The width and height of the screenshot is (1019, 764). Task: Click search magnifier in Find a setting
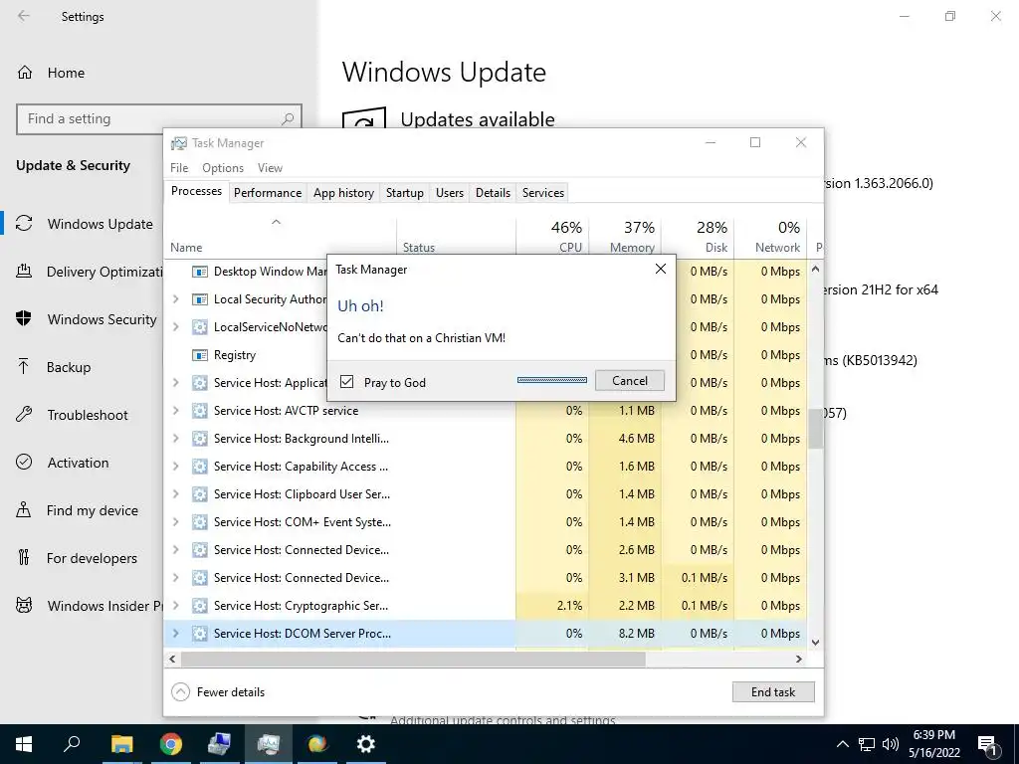click(288, 119)
